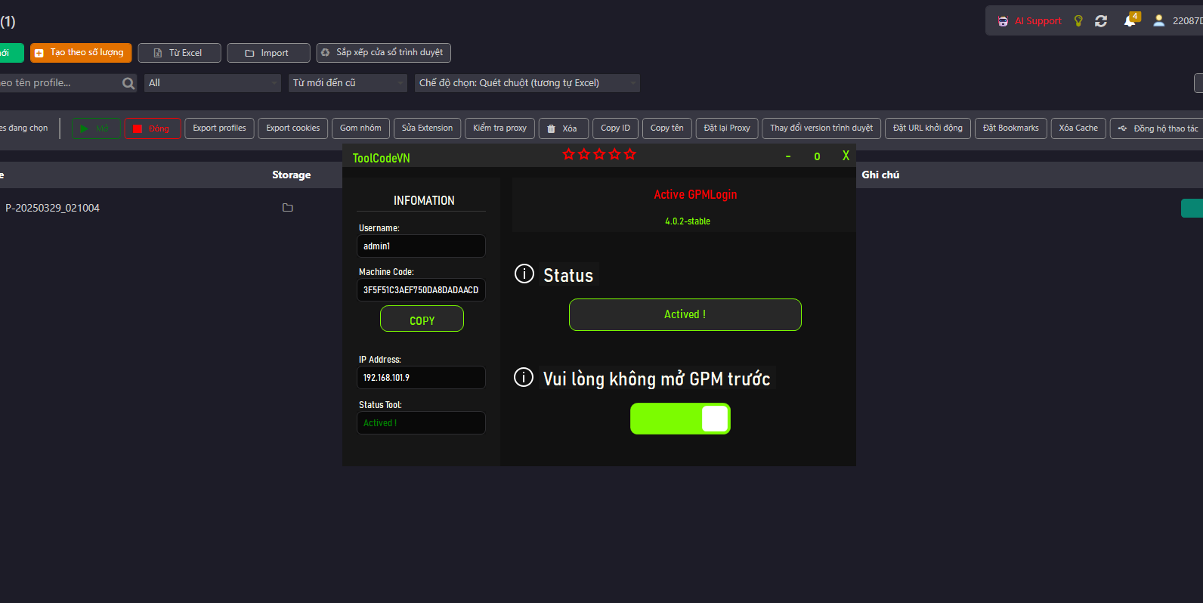Click the Xóa trash button
This screenshot has height=603, width=1203.
pyautogui.click(x=563, y=128)
